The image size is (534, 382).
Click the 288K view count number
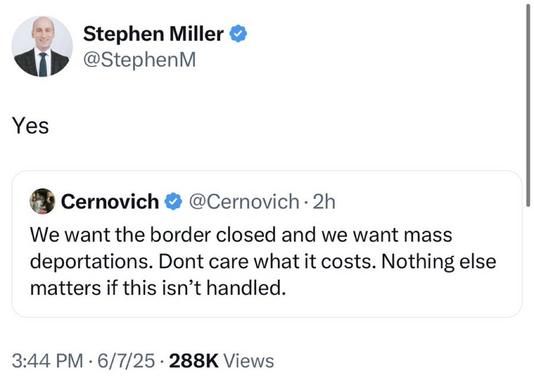193,361
